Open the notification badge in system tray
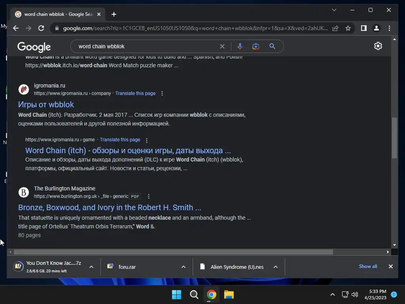 (x=394, y=294)
